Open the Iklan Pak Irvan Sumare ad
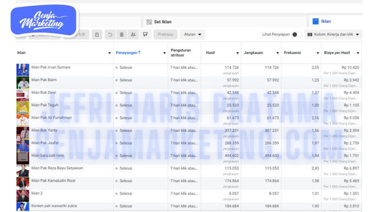Viewport: 378px width, 212px height. [51, 67]
